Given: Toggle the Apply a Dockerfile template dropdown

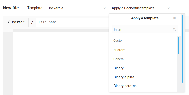Looking at the screenshot, I should [141, 8].
